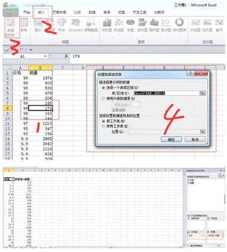Insert a Pie chart (饼图)
The image size is (227, 252).
coord(130,25)
